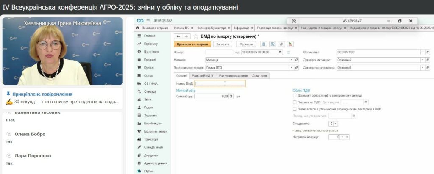Check Включається в уточнюючий розрахунок checkbox

coord(295,109)
